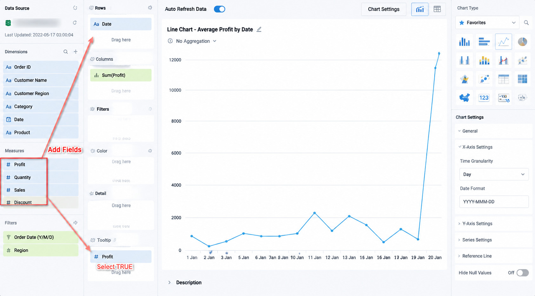Expand the Y-Axis Settings section
The image size is (535, 296).
tap(477, 224)
